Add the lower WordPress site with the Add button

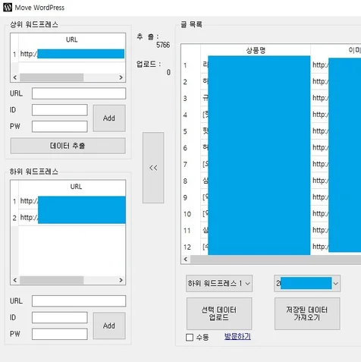point(109,326)
